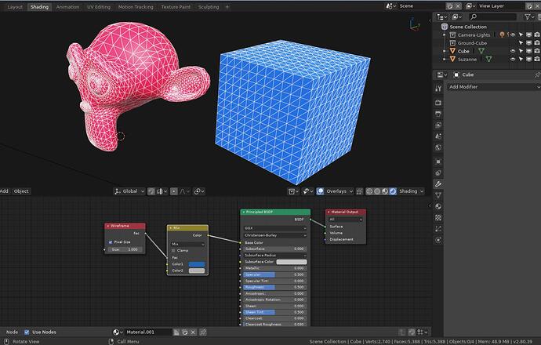Toggle selectability arrow for Ground-Cube

click(521, 43)
